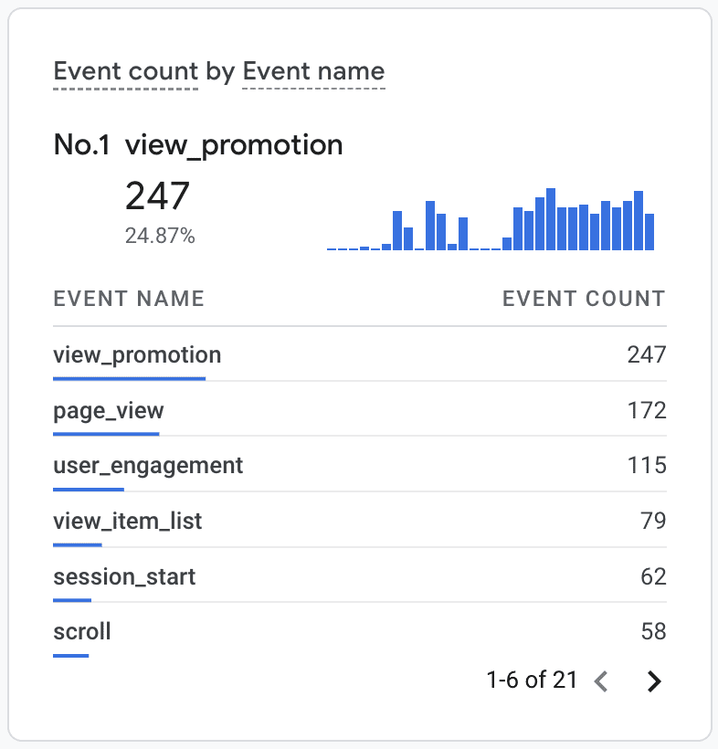Click the previous page chevron arrow

click(602, 680)
